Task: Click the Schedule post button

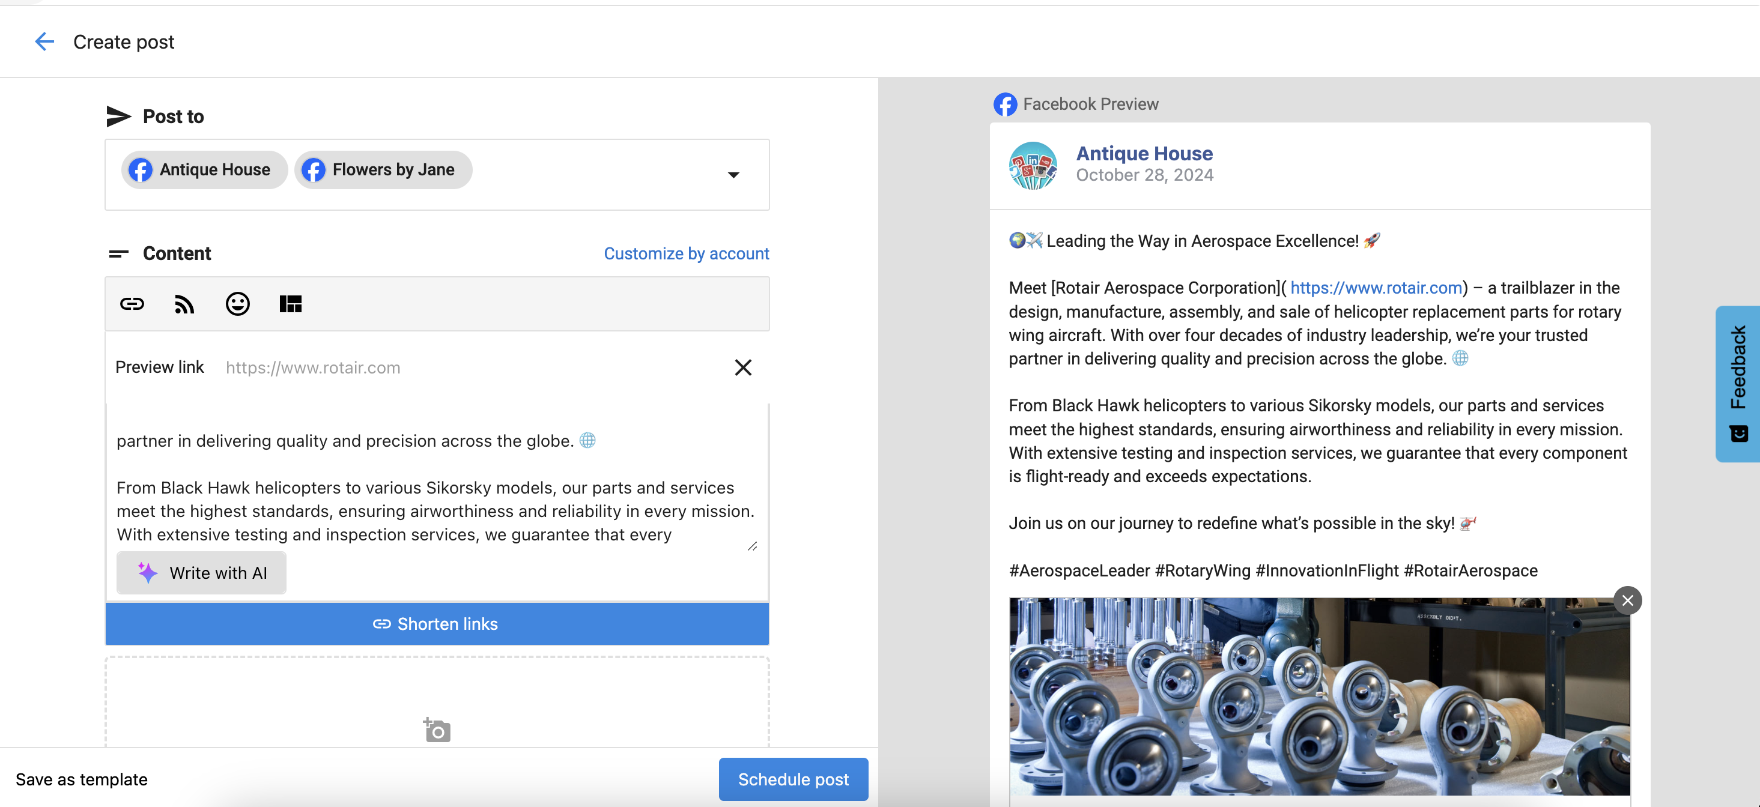Action: [794, 779]
